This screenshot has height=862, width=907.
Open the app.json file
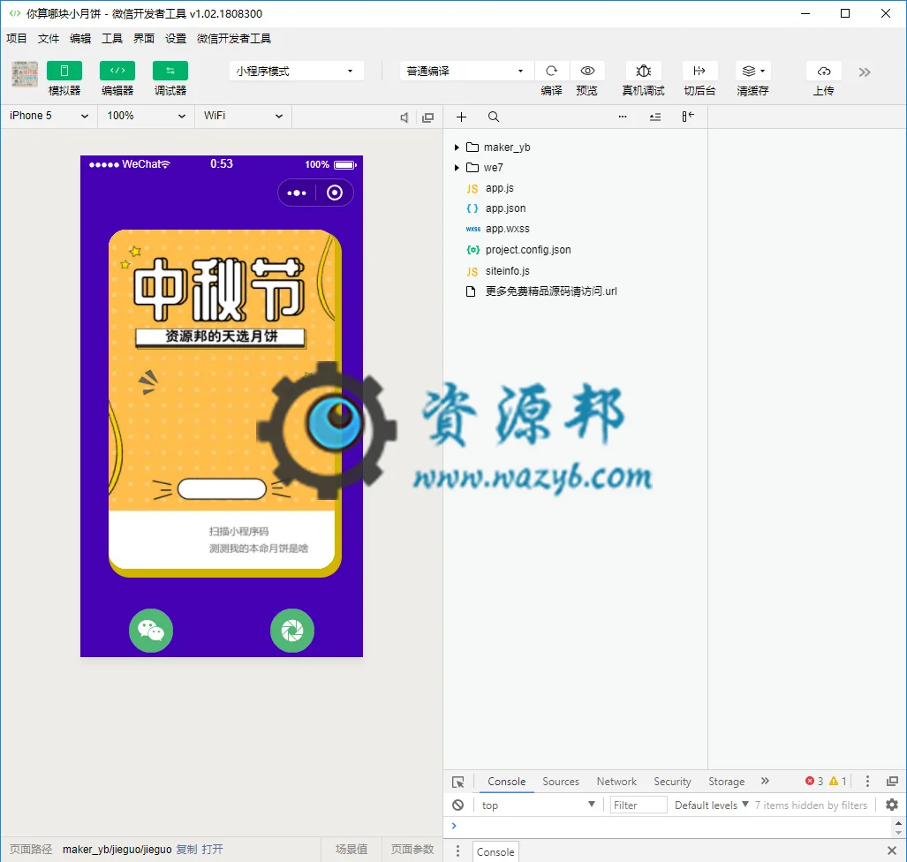tap(505, 208)
